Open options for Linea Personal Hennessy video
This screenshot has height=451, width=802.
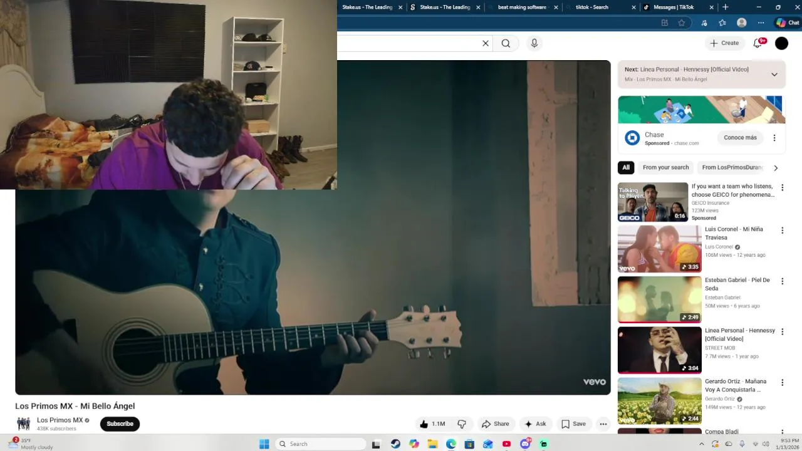click(x=782, y=332)
